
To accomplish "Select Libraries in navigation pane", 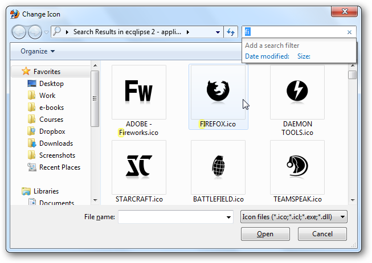I will [46, 191].
